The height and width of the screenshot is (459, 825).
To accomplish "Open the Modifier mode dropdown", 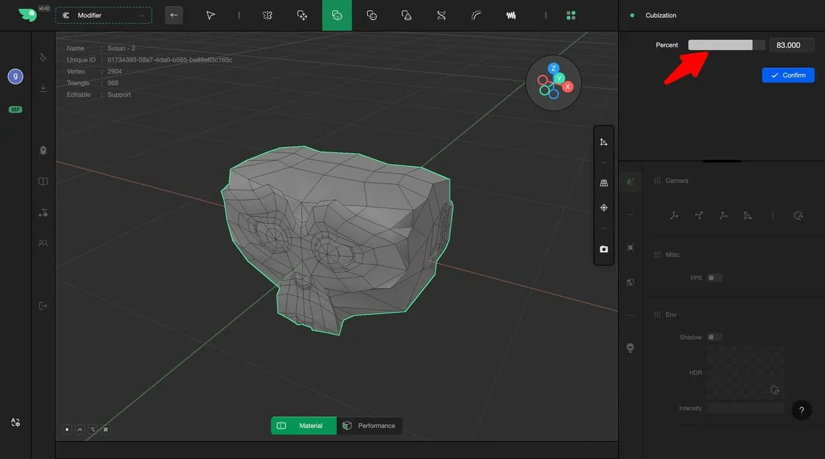I will pyautogui.click(x=104, y=15).
